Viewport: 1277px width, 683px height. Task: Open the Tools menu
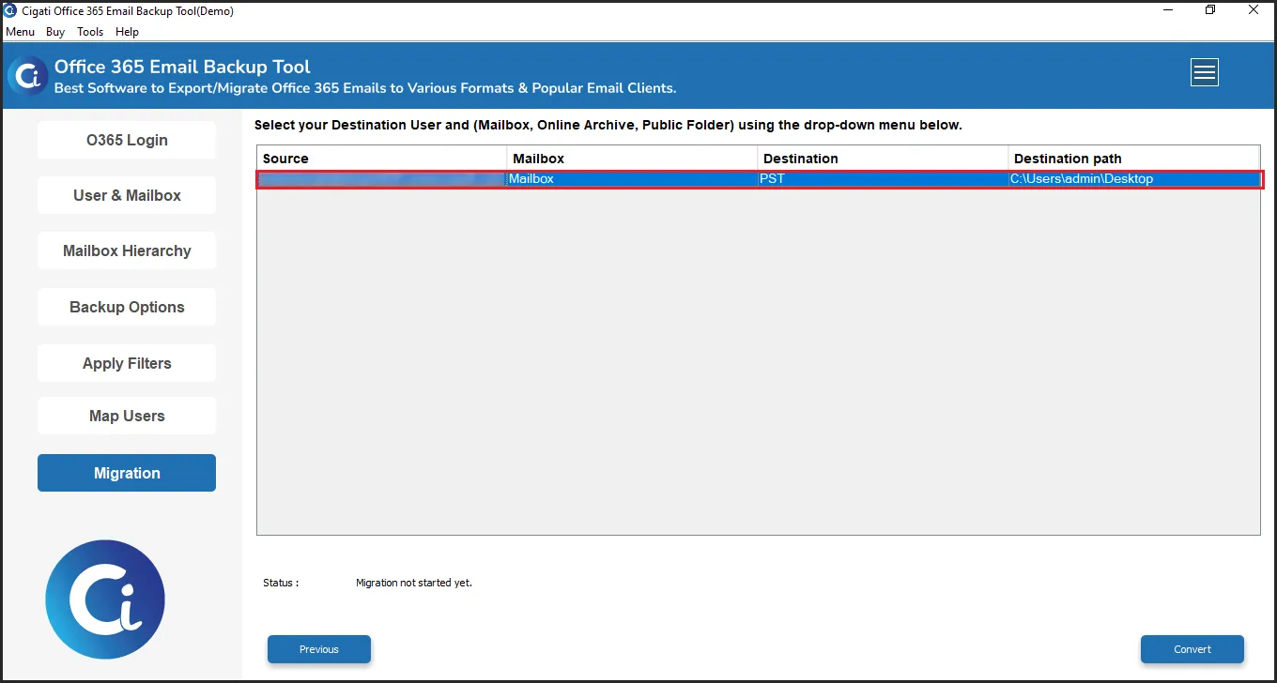(90, 32)
